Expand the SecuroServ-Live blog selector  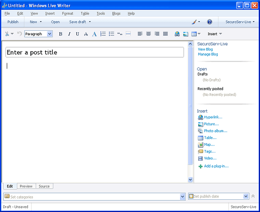click(240, 22)
